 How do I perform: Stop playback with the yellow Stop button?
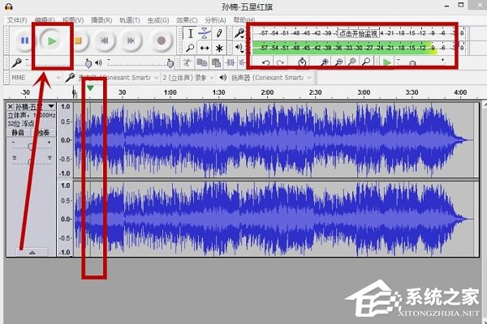(78, 40)
